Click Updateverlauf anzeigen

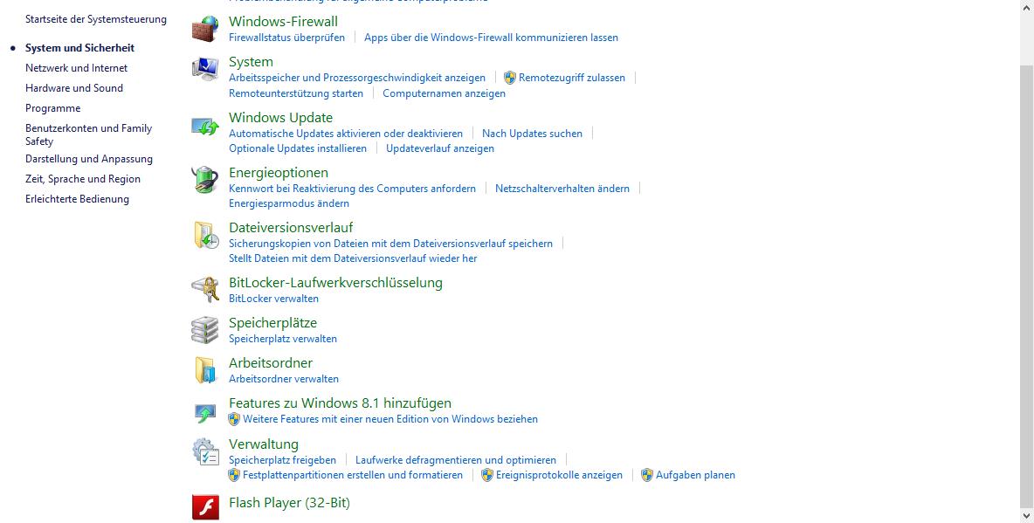pyautogui.click(x=440, y=149)
